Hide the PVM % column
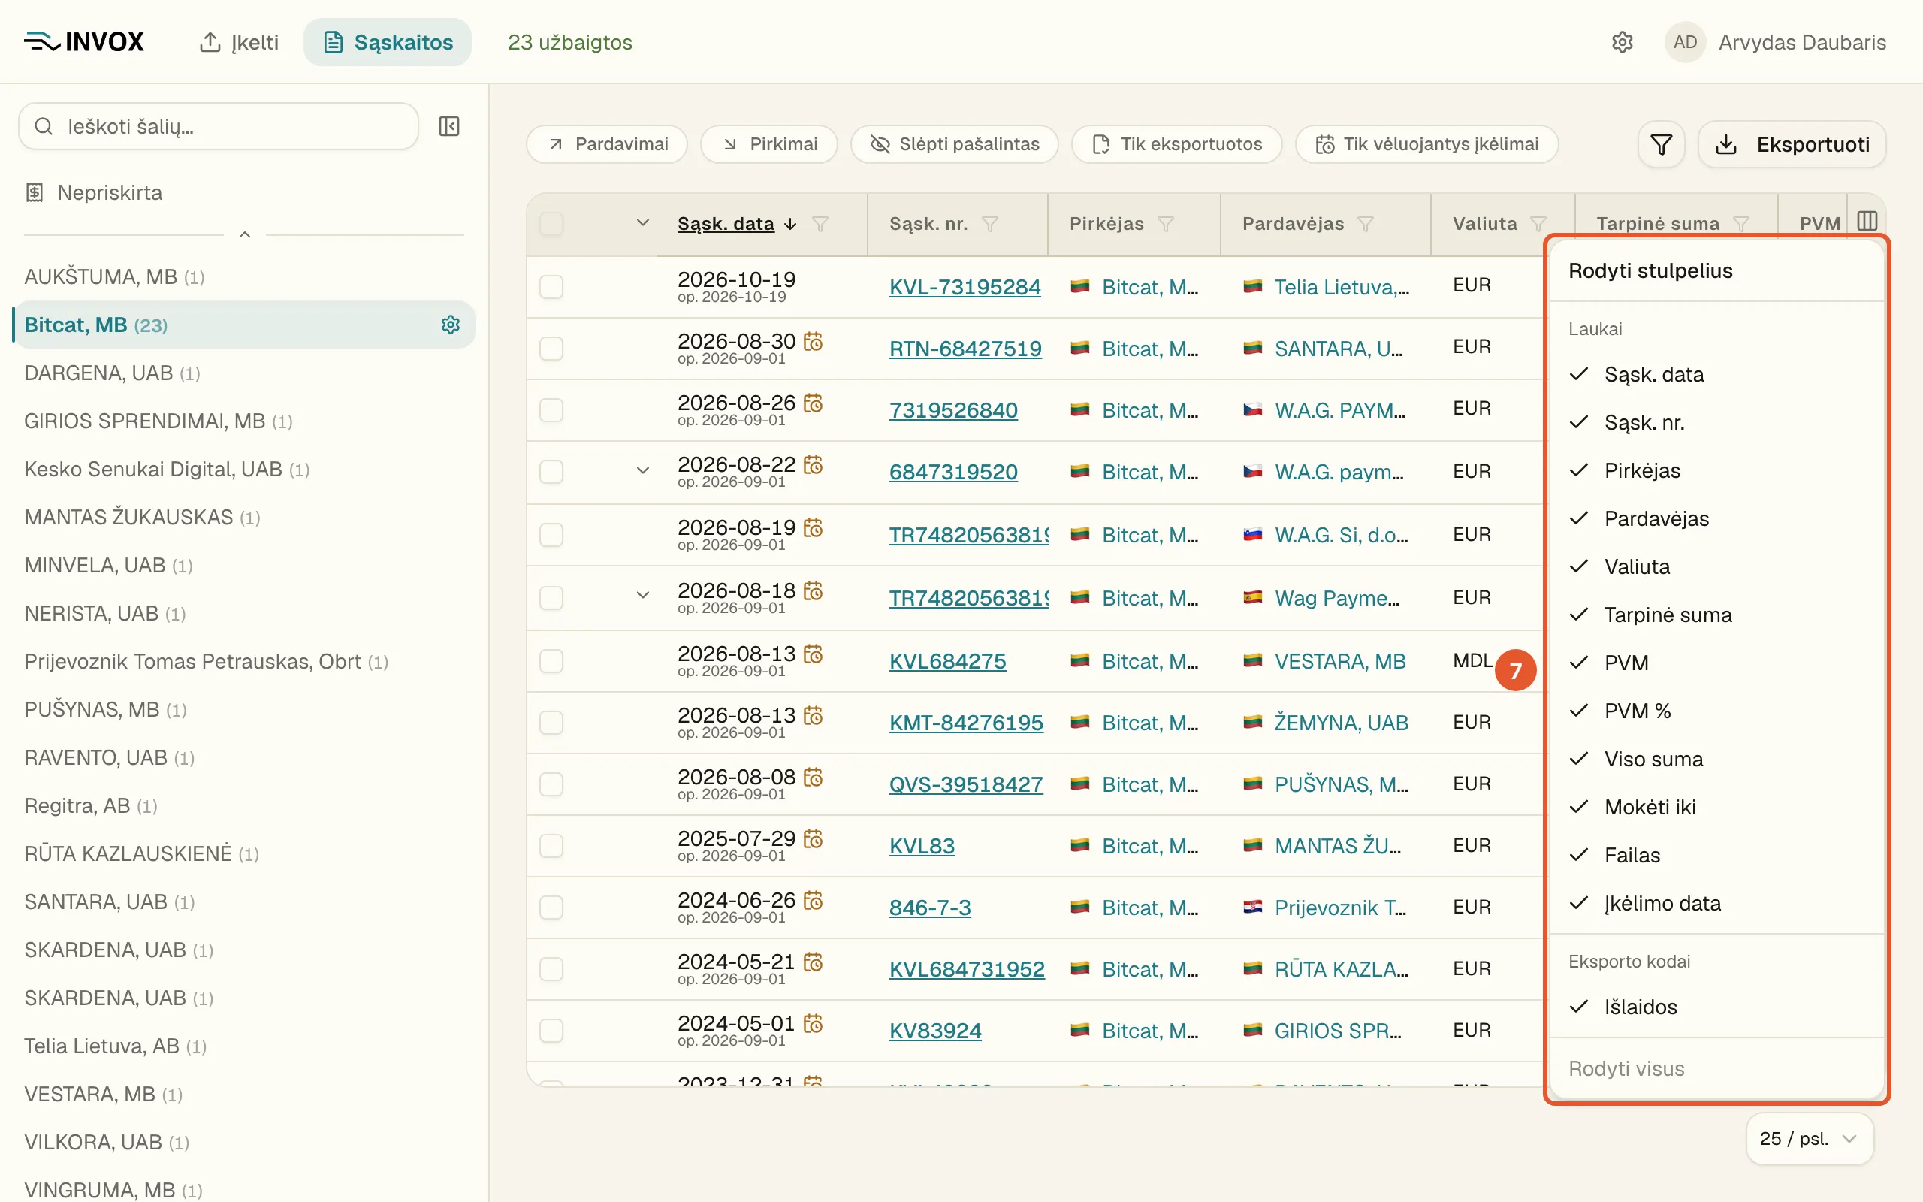Screen dimensions: 1923x1202 (x=1716, y=711)
